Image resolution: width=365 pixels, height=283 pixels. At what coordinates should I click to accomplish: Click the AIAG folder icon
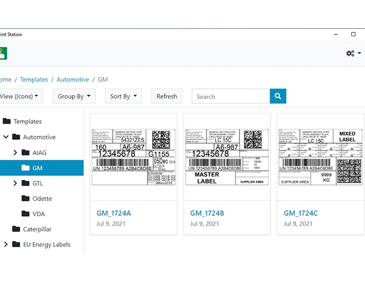coord(25,152)
